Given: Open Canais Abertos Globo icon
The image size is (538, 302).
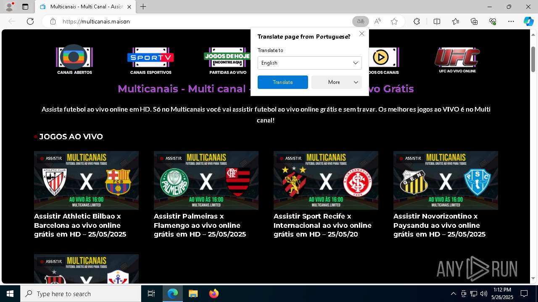Looking at the screenshot, I should (74, 60).
